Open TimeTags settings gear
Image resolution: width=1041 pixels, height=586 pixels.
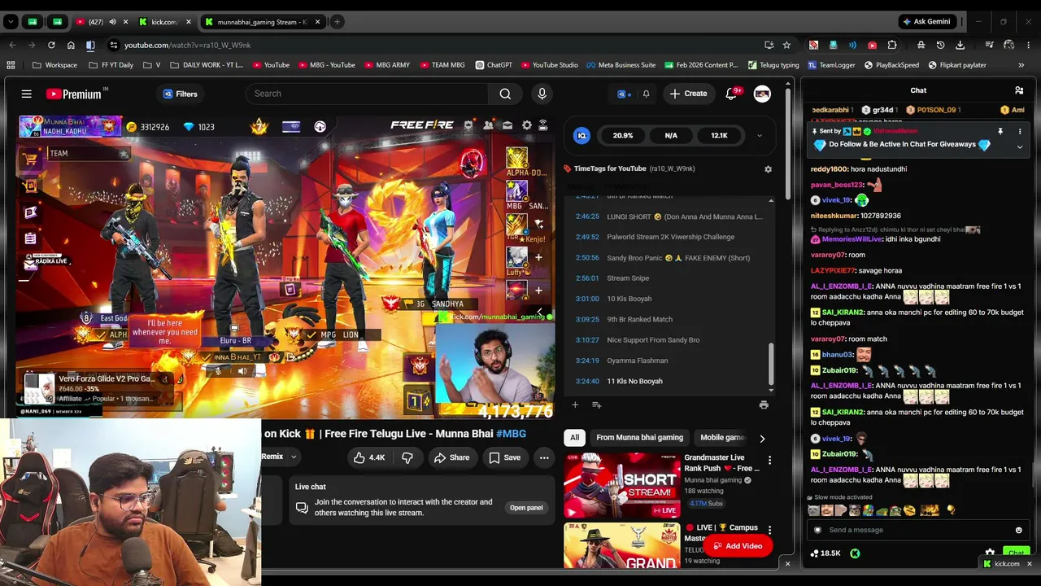coord(768,168)
